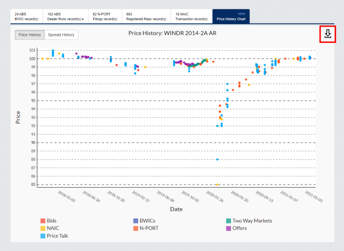Toggle N-PORT legend swatch
The image size is (344, 251).
pos(136,228)
